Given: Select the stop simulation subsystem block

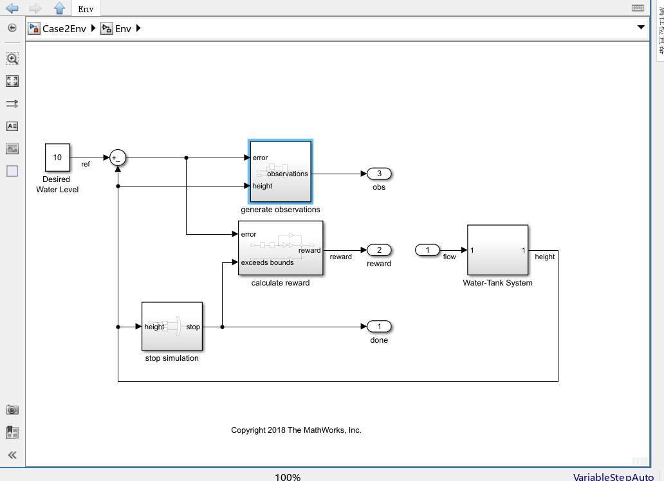Looking at the screenshot, I should 172,327.
